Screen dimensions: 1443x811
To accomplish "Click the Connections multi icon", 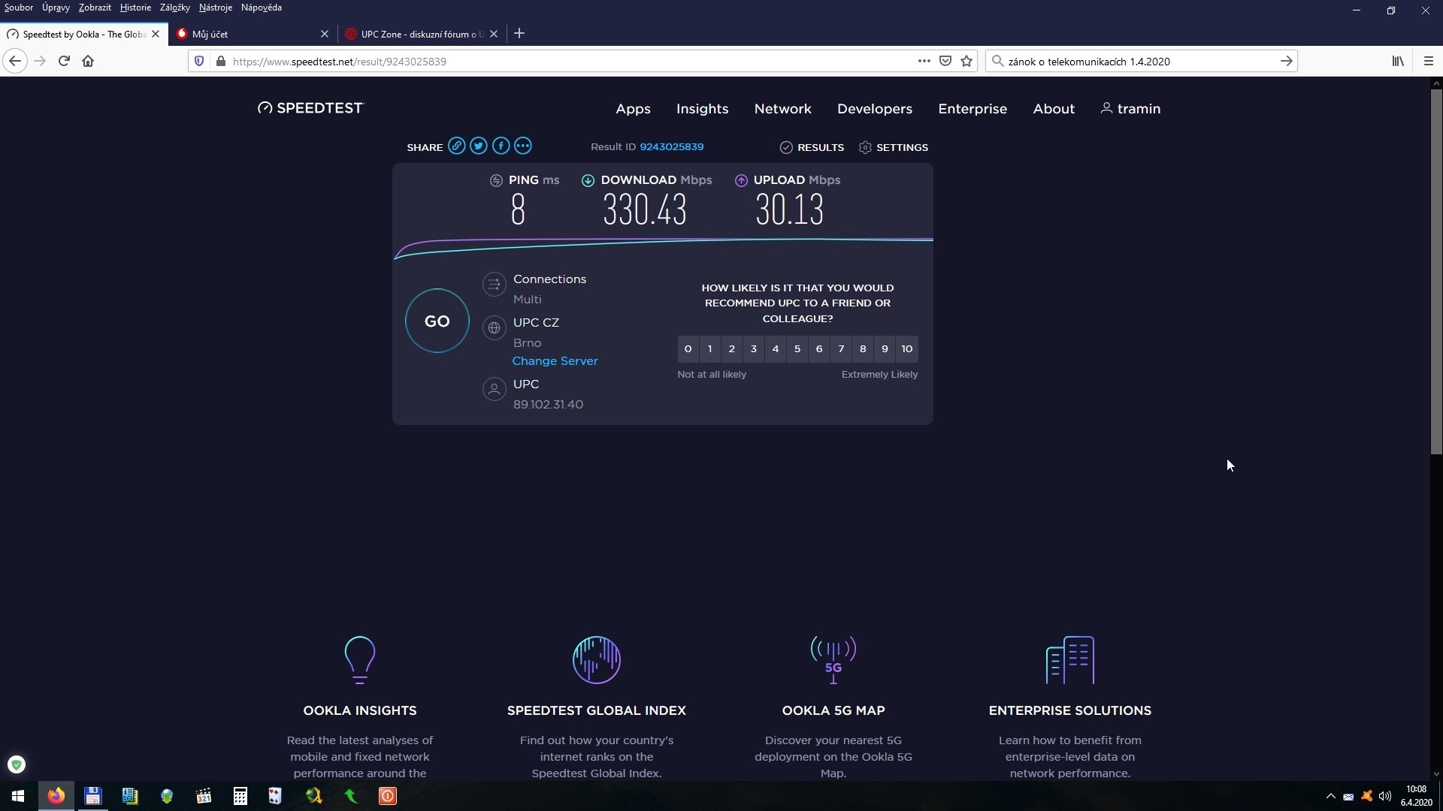I will click(494, 284).
